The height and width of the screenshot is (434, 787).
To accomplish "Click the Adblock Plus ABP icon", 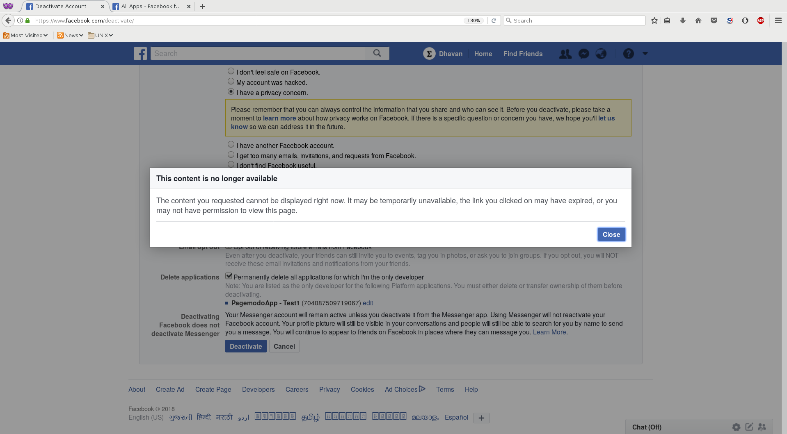I will pos(761,20).
